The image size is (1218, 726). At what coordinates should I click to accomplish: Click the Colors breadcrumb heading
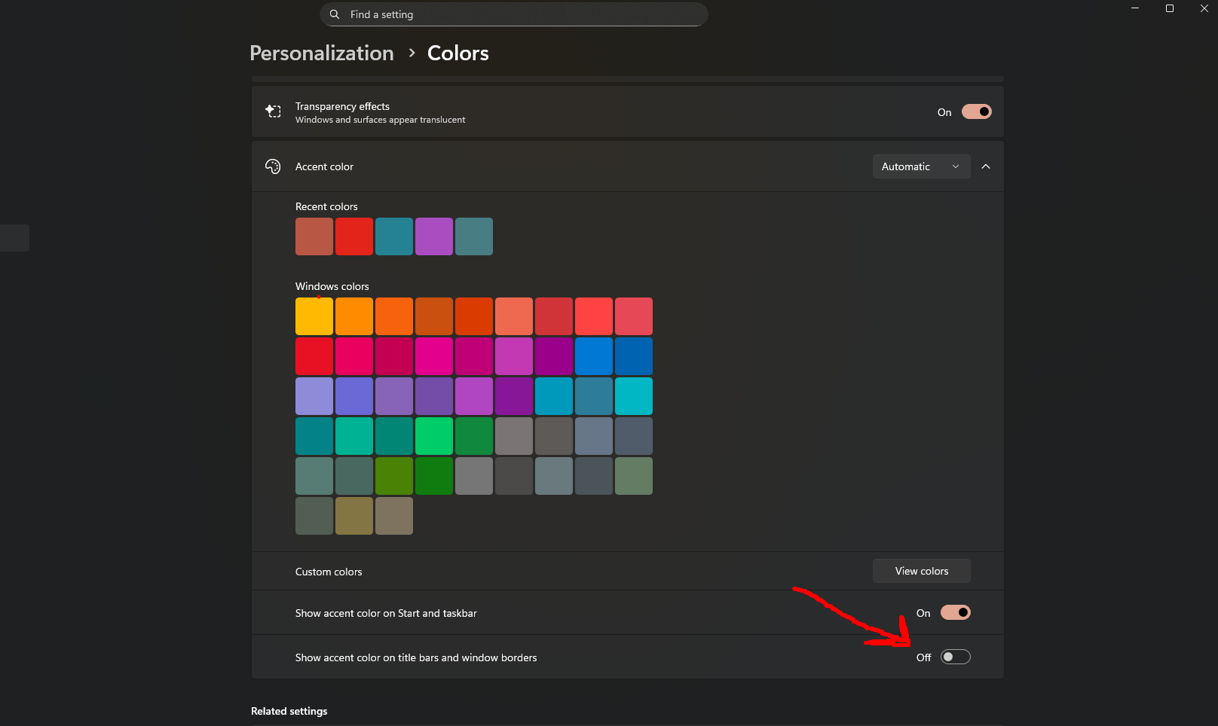pos(458,53)
